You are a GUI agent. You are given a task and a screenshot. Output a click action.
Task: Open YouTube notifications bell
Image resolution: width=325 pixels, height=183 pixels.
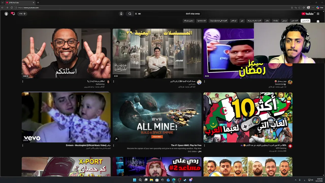(x=13, y=14)
